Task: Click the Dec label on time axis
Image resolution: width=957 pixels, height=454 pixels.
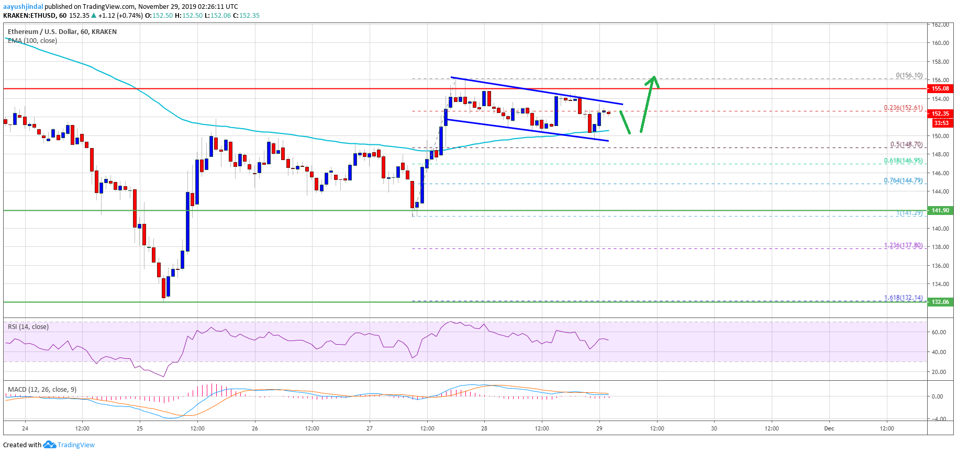Action: [x=829, y=428]
